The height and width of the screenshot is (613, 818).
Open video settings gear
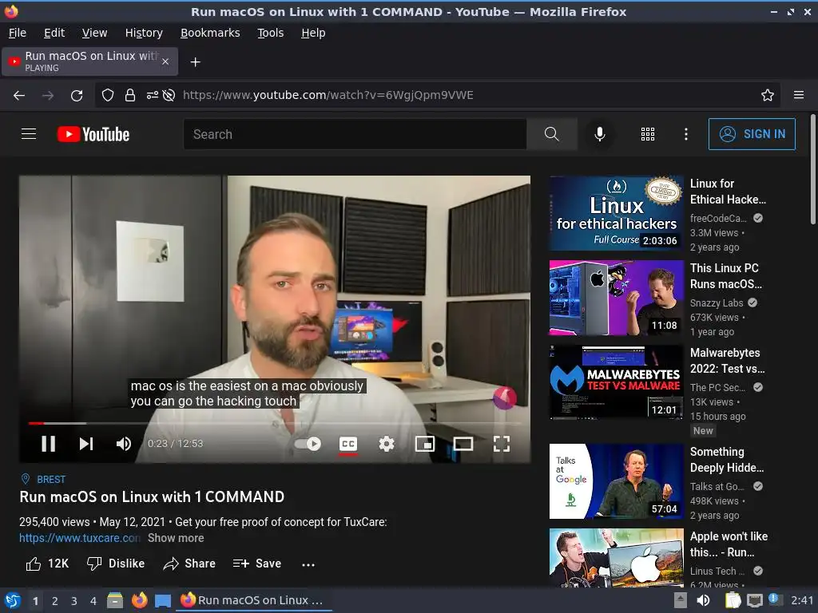[386, 444]
